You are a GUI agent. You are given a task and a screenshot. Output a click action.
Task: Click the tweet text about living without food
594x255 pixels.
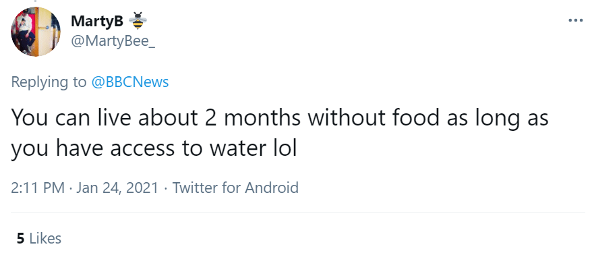(280, 133)
